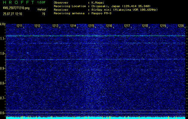Click the vertical gray range bar beside the kHz axis
188x119 pixels.
pyautogui.click(x=6, y=69)
